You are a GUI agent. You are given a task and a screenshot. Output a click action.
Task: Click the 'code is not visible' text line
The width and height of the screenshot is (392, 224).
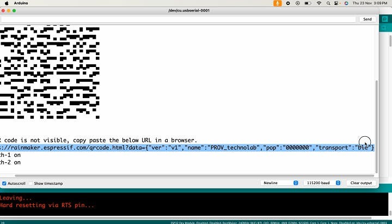(x=99, y=140)
